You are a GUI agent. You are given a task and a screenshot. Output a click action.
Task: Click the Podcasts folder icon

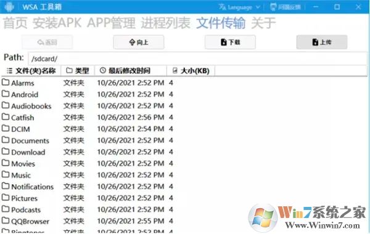coord(6,209)
